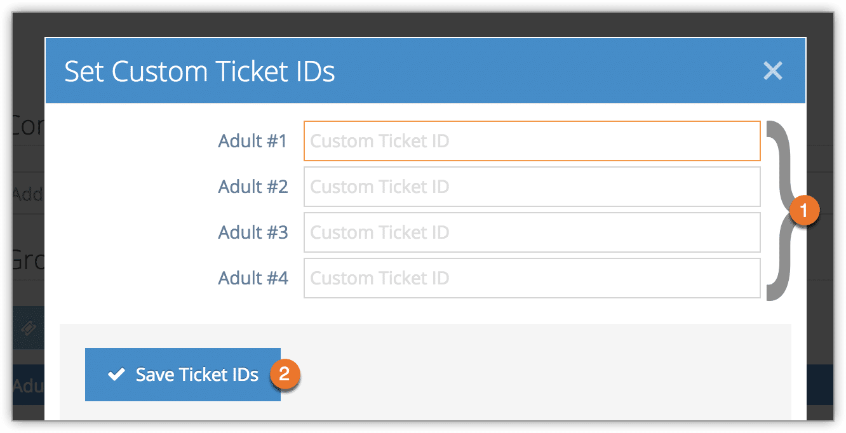Click the Adult #3 label
The image size is (846, 433).
(253, 232)
